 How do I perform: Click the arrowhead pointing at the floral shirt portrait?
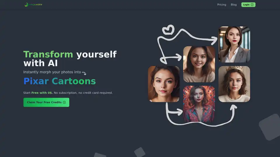coord(179,112)
